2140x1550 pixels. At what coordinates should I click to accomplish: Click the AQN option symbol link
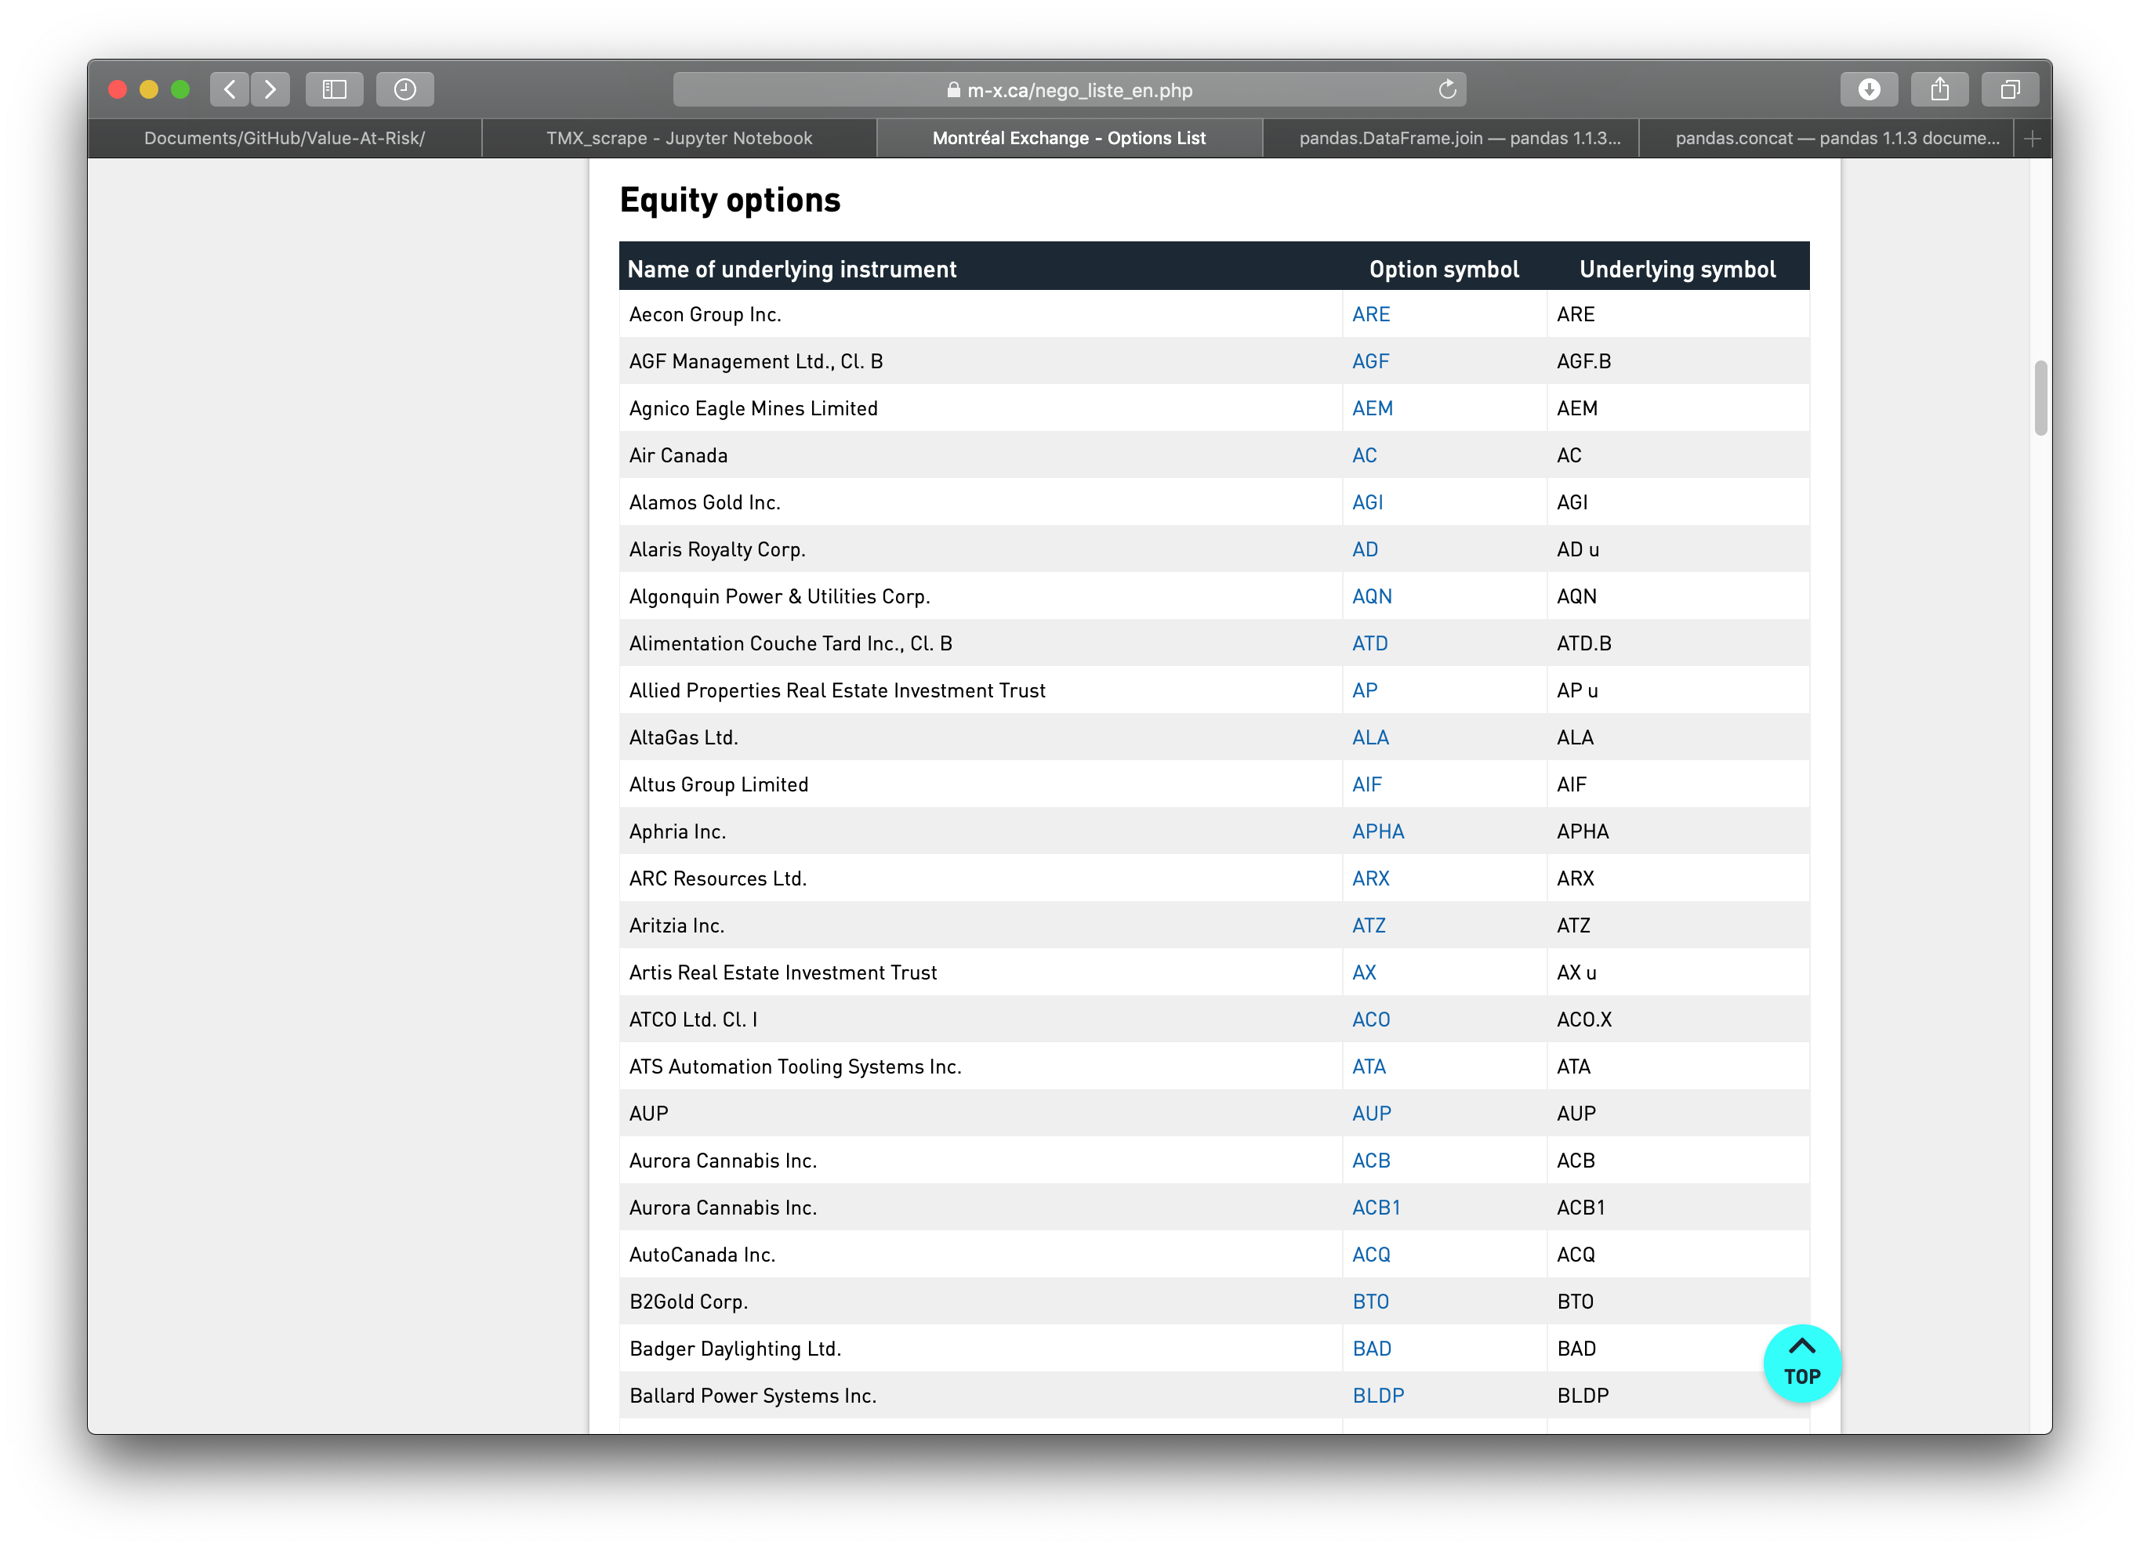click(x=1371, y=596)
